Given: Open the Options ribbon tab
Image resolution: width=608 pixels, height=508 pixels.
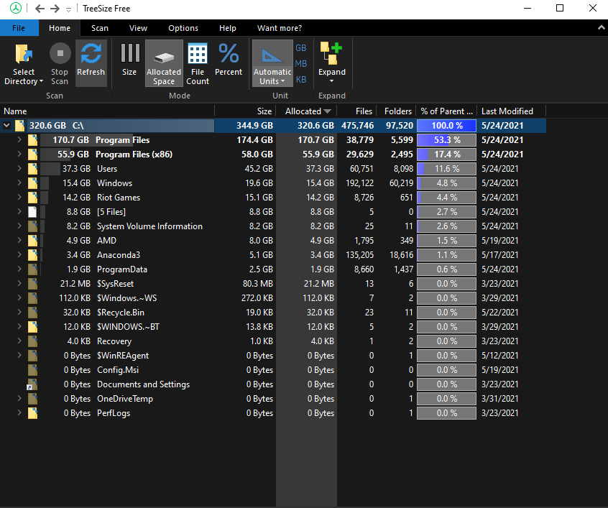Looking at the screenshot, I should tap(183, 28).
